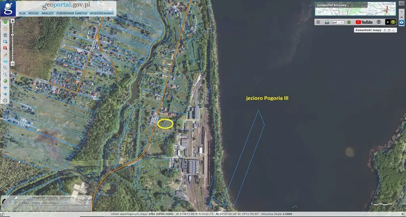Go to previous map view arrow
Image resolution: width=406 pixels, height=217 pixels.
click(6, 88)
